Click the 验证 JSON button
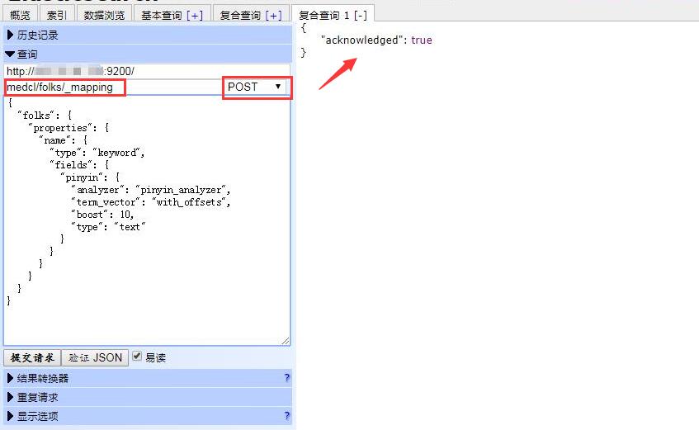The image size is (699, 430). point(95,357)
